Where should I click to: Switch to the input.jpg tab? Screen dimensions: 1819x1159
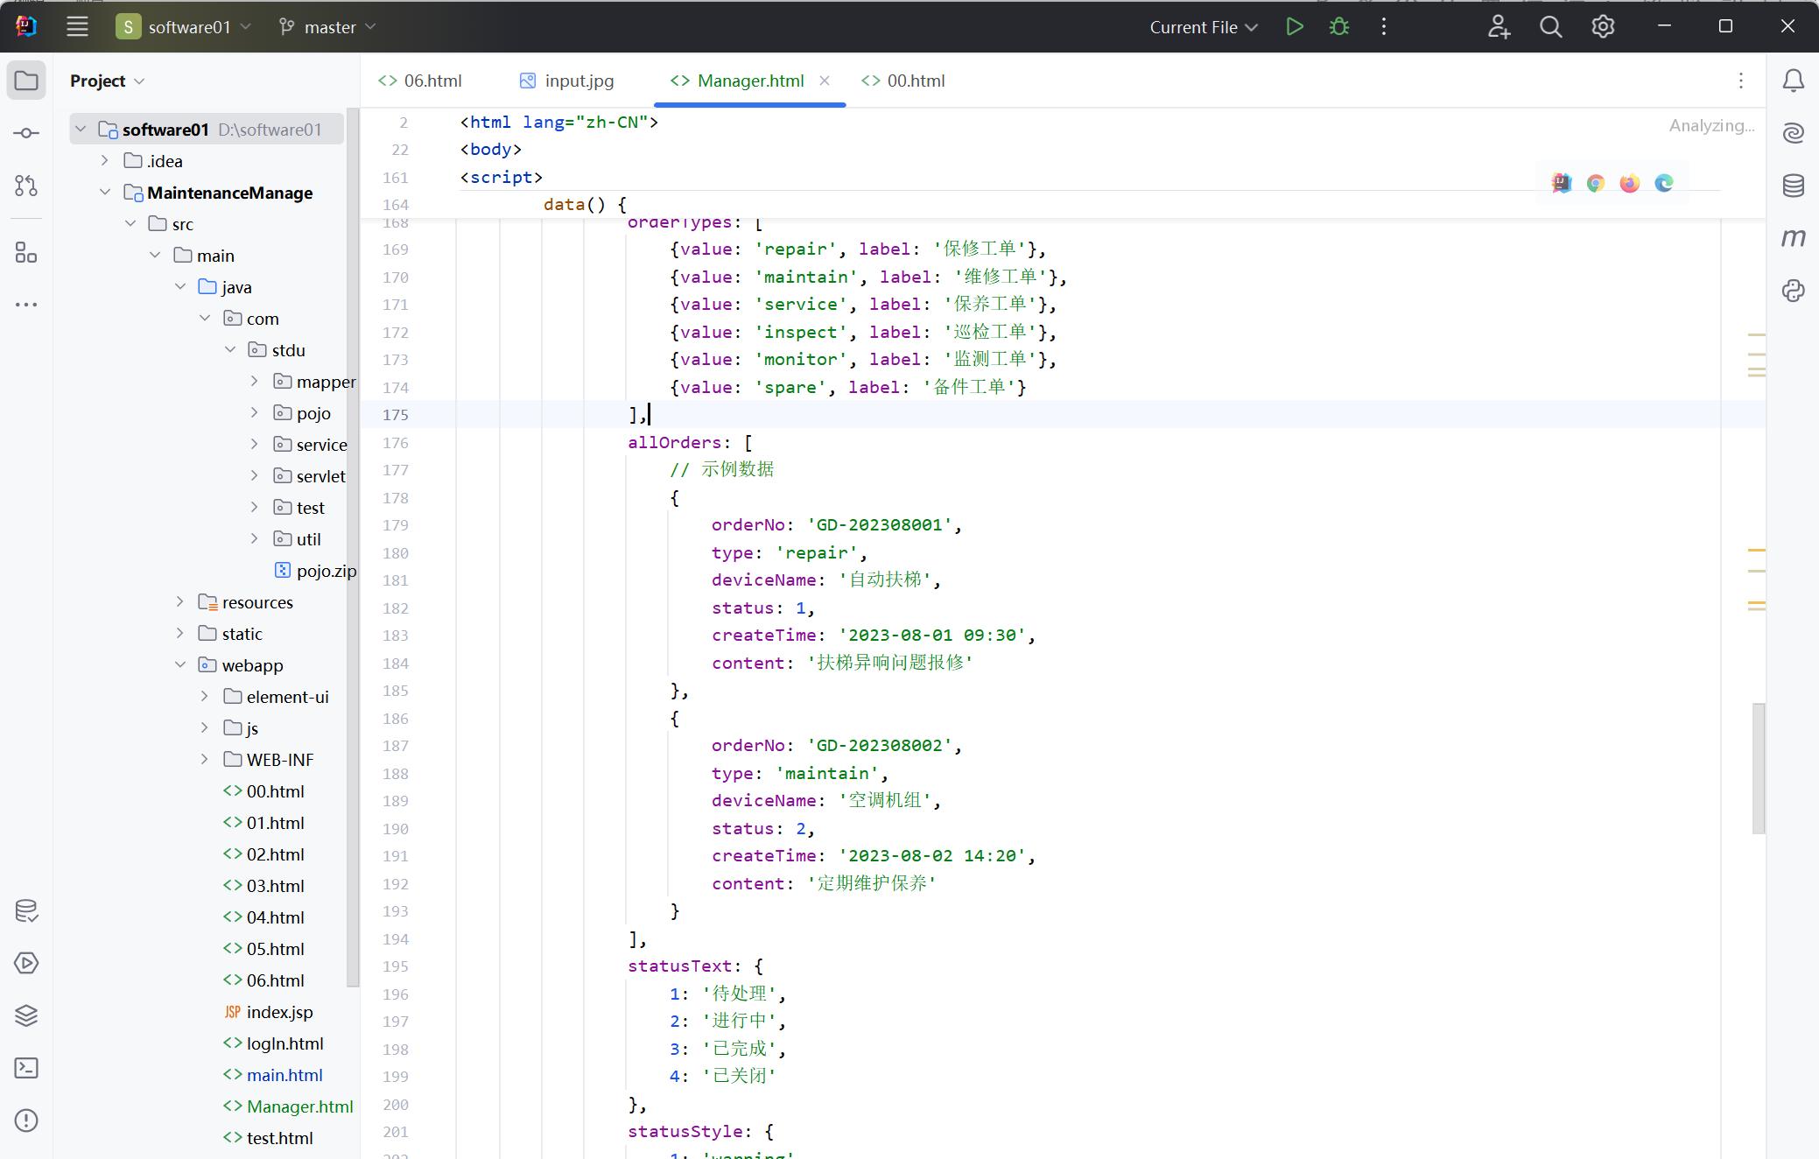tap(567, 81)
